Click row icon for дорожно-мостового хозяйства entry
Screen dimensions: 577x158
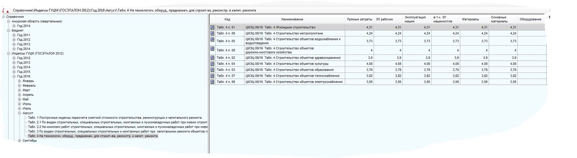[x=212, y=50]
